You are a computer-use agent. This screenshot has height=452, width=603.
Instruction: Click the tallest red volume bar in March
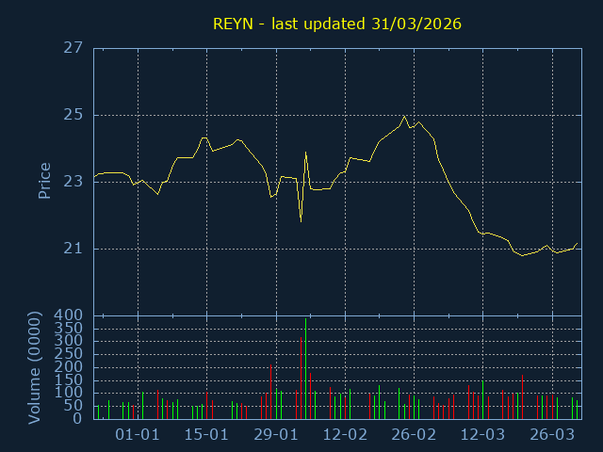pyautogui.click(x=522, y=396)
